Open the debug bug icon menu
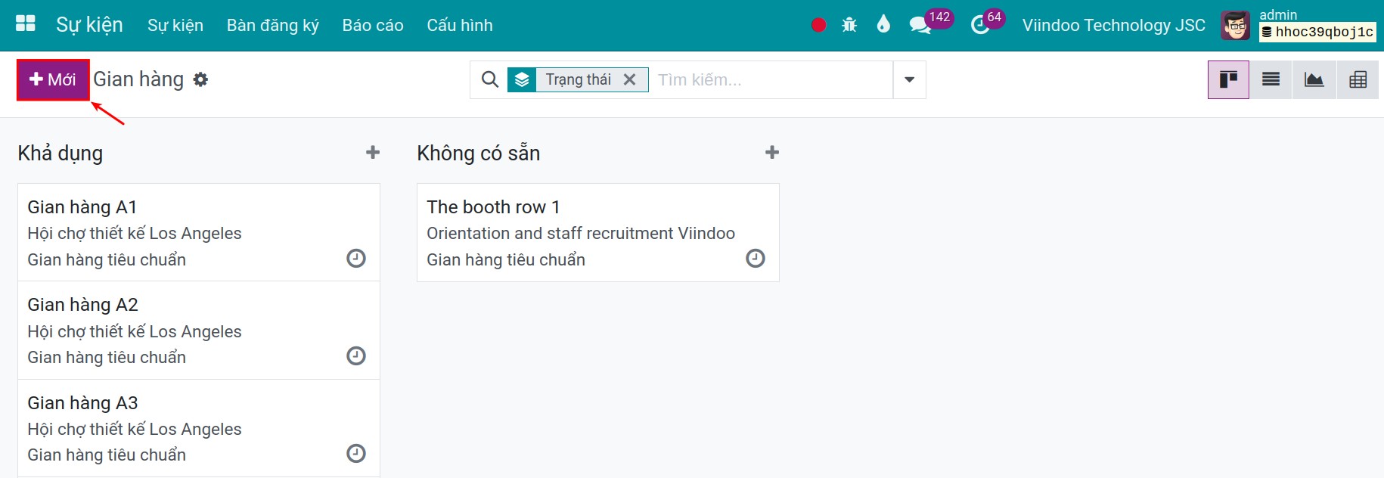 coord(849,25)
